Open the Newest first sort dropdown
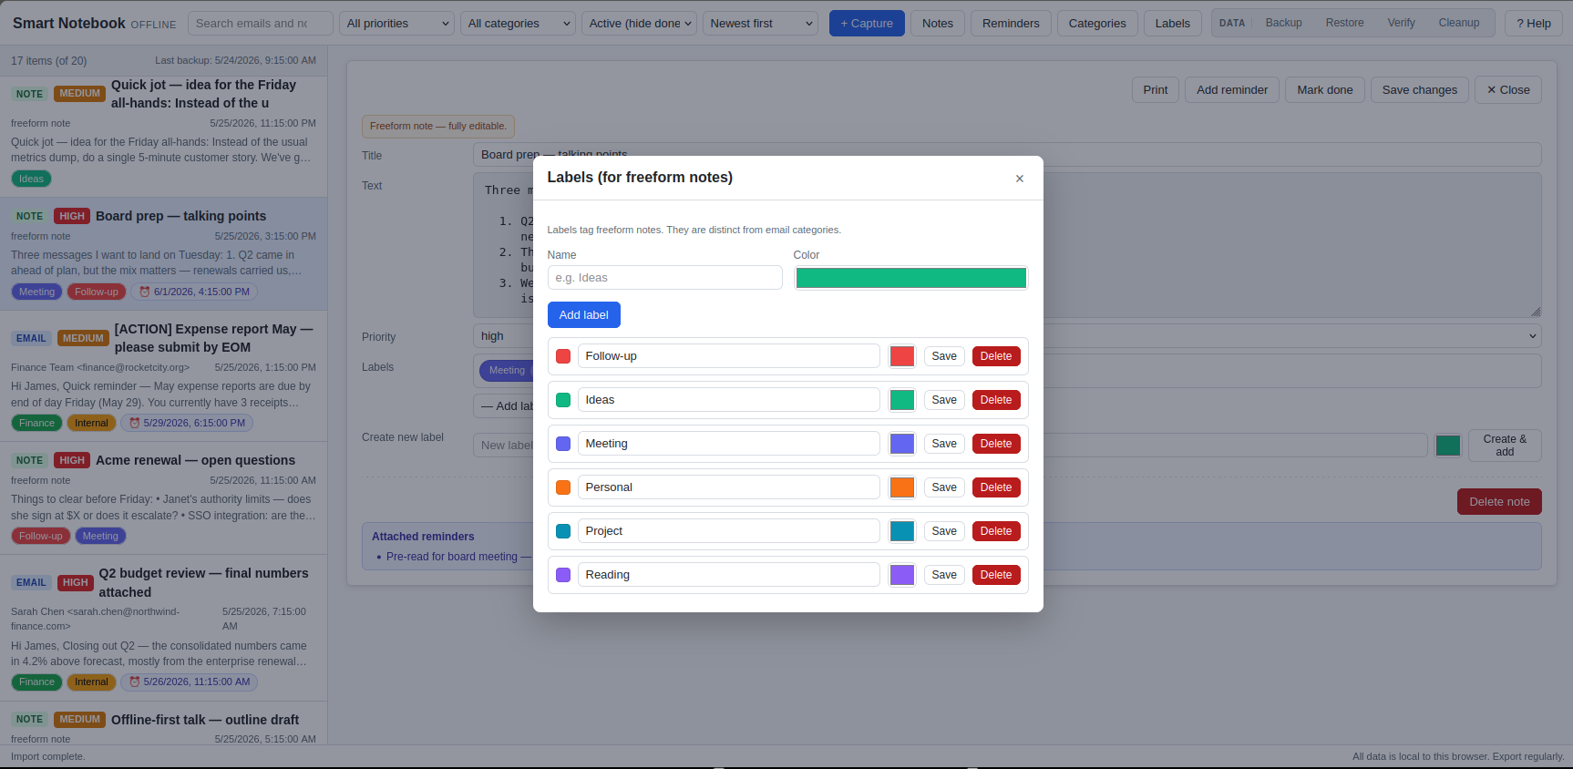The width and height of the screenshot is (1573, 769). [x=760, y=24]
